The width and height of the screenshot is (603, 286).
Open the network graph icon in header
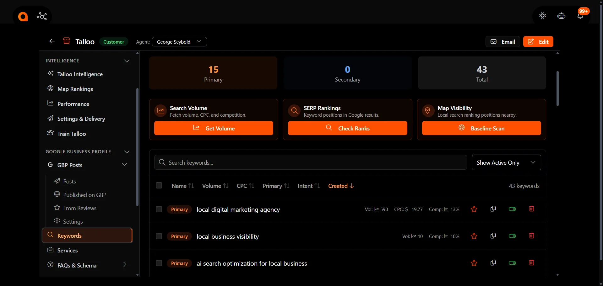(42, 16)
